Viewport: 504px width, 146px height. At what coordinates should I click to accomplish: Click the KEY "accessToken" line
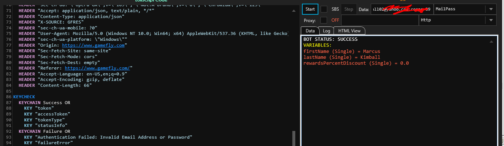(x=47, y=114)
